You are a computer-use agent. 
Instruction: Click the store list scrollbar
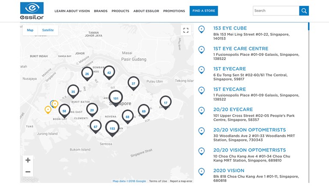pos(308,27)
